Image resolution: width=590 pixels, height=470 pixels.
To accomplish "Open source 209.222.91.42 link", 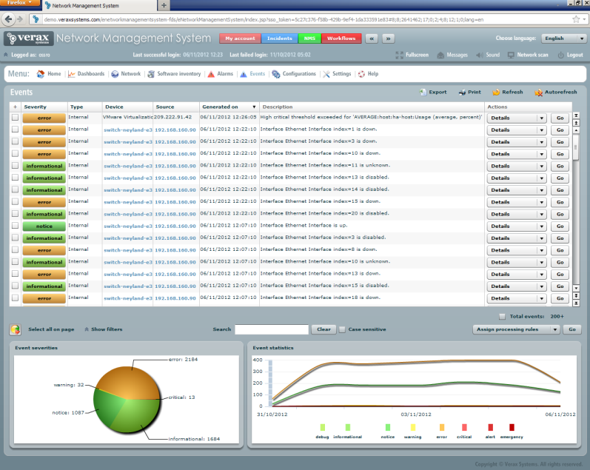I will click(172, 117).
